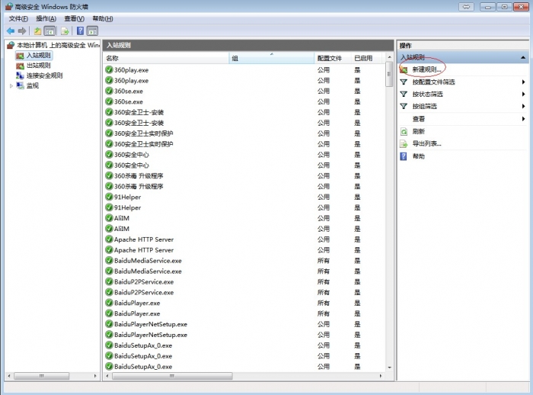Select the first 360安全卫士-安装 rule
Viewport: 533px width, 395px height.
(x=139, y=112)
